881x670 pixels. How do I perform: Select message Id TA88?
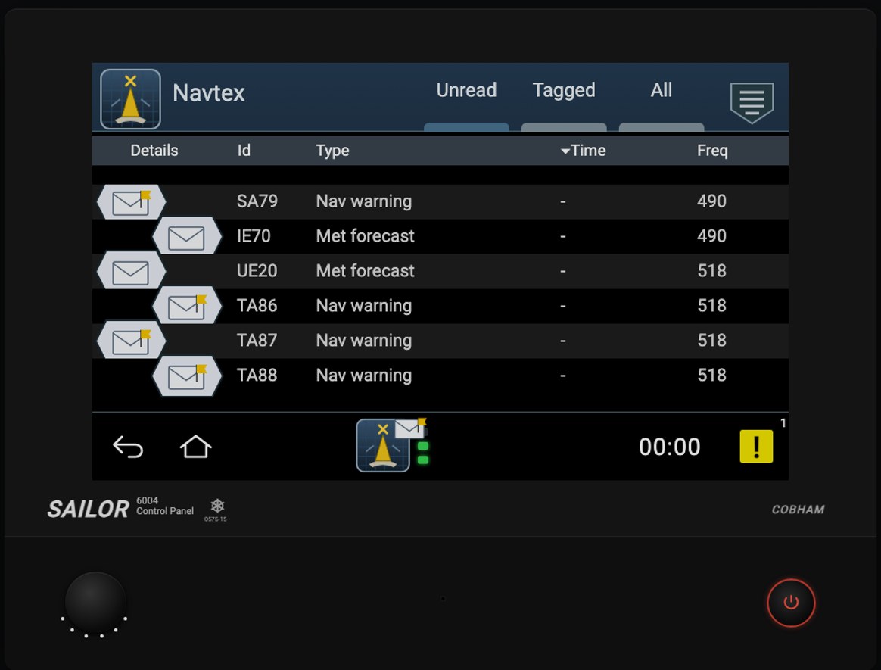point(257,376)
